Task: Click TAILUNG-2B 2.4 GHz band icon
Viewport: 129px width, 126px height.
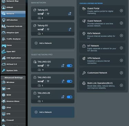Action: [x=63, y=97]
